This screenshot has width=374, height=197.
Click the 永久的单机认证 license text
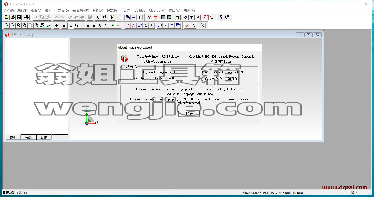(222, 62)
